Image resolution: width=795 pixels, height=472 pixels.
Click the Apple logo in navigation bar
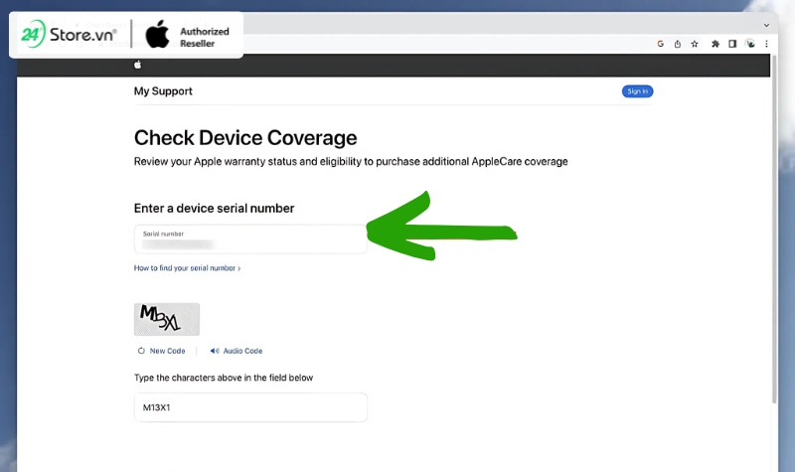pyautogui.click(x=139, y=66)
